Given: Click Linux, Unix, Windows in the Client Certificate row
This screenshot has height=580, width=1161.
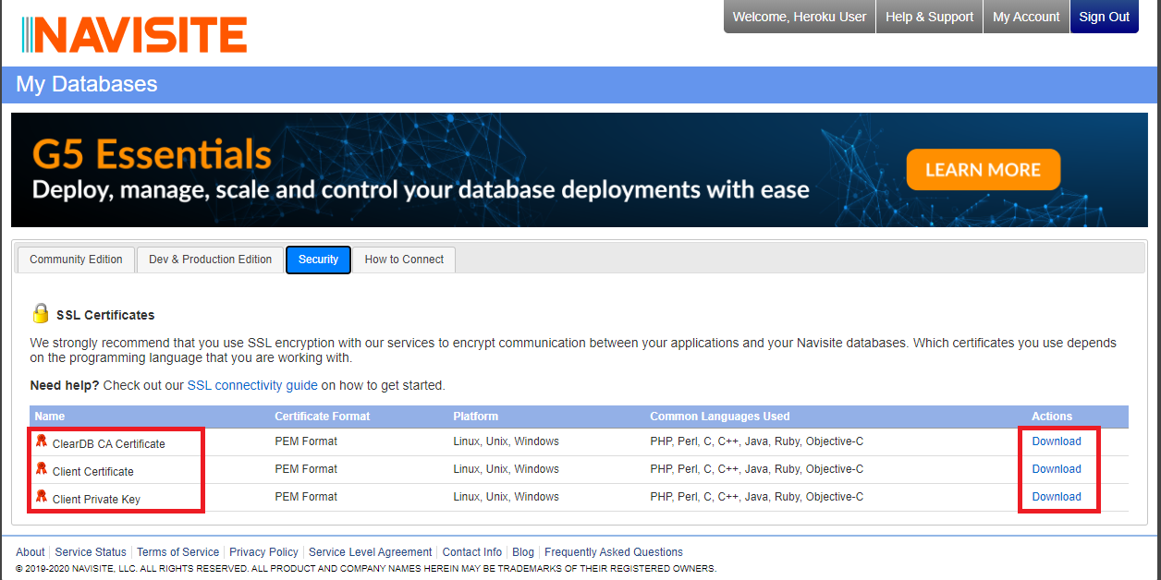Looking at the screenshot, I should tap(506, 469).
